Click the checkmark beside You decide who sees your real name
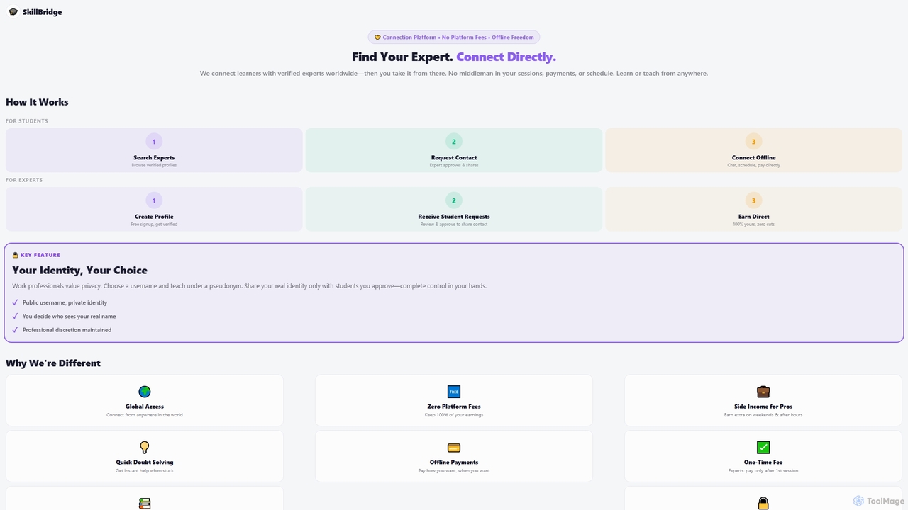Screen dimensions: 908x510 15,316
